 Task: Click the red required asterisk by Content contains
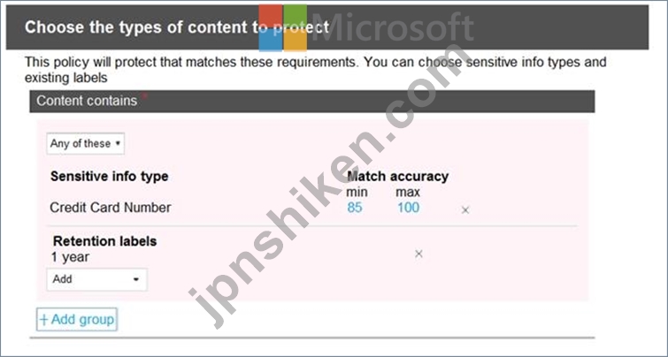click(x=144, y=95)
